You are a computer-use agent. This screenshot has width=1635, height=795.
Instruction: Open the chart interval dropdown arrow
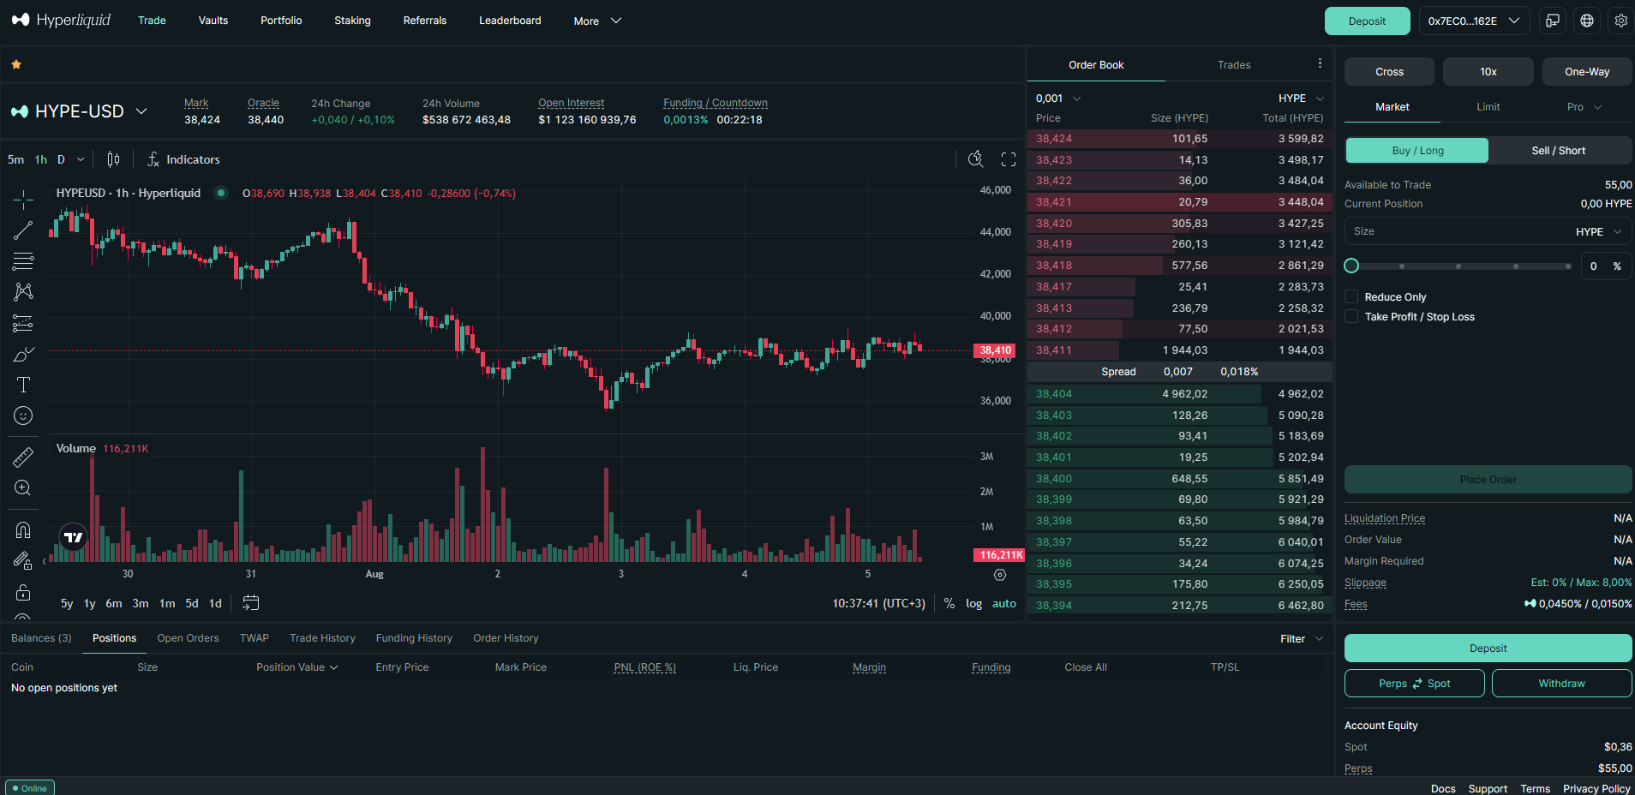point(81,159)
